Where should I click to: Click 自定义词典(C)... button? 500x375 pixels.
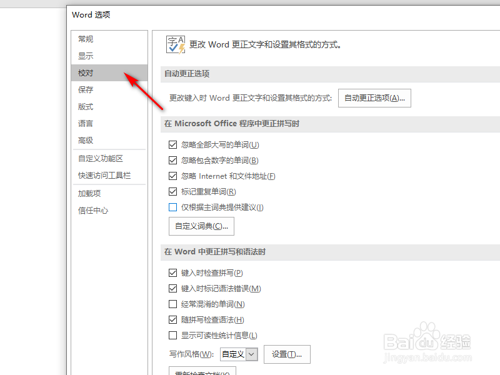click(x=201, y=226)
